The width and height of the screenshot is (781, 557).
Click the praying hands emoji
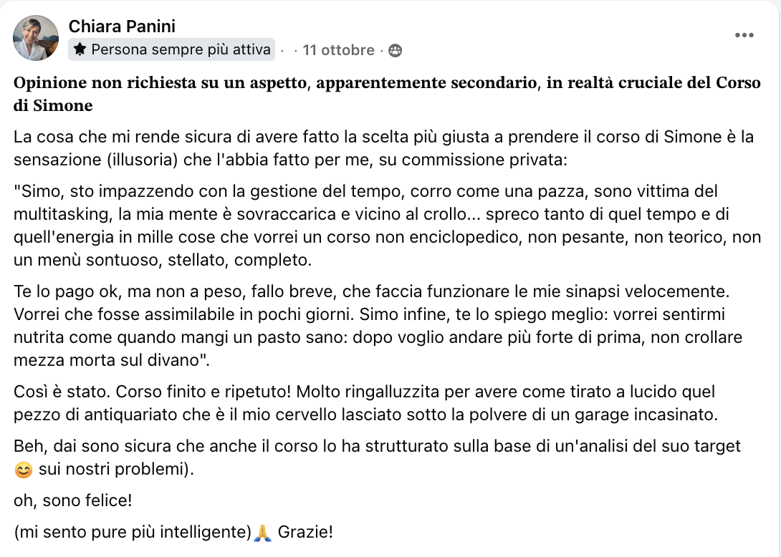(x=264, y=533)
